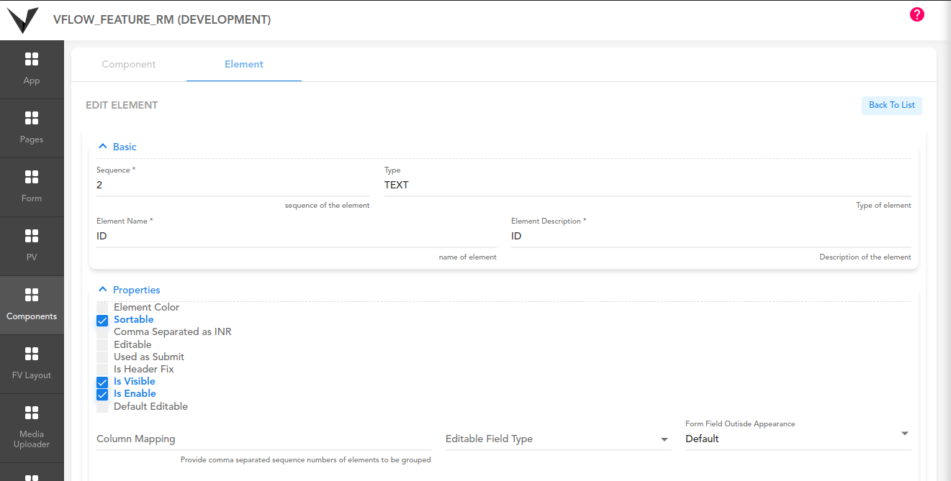
Task: Open the help question mark icon
Action: click(916, 14)
